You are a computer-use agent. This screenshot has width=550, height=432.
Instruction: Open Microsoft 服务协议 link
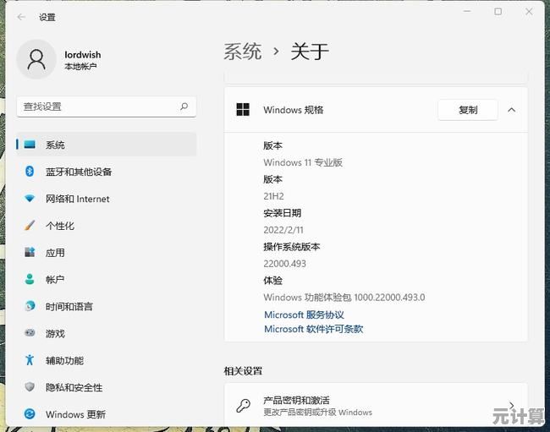click(x=304, y=314)
